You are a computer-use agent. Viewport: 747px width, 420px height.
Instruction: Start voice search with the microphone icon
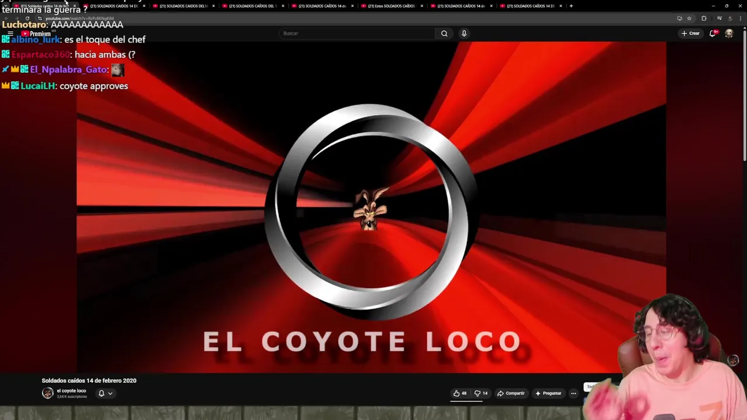coord(464,33)
